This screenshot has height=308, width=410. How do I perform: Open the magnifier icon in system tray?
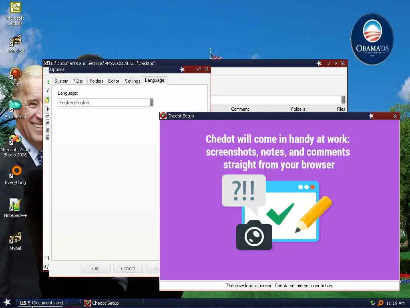(x=380, y=303)
